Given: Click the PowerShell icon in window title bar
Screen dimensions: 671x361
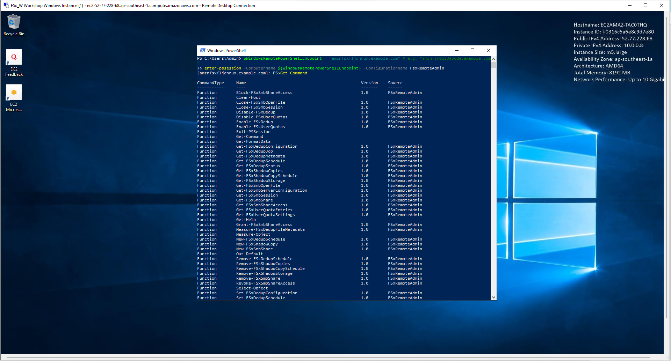Looking at the screenshot, I should [202, 50].
